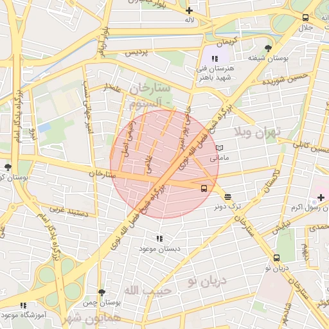Click the tree icon at the left-edge park

point(8,167)
